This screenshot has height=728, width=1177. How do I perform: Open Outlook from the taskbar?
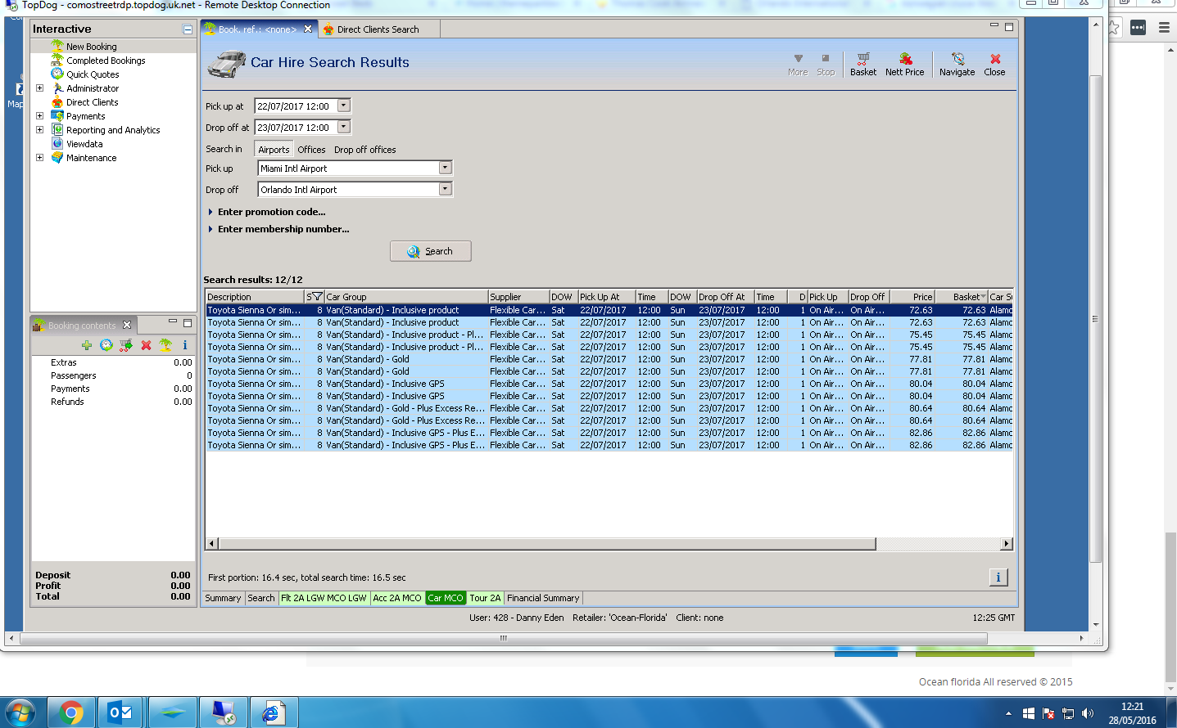pos(120,713)
